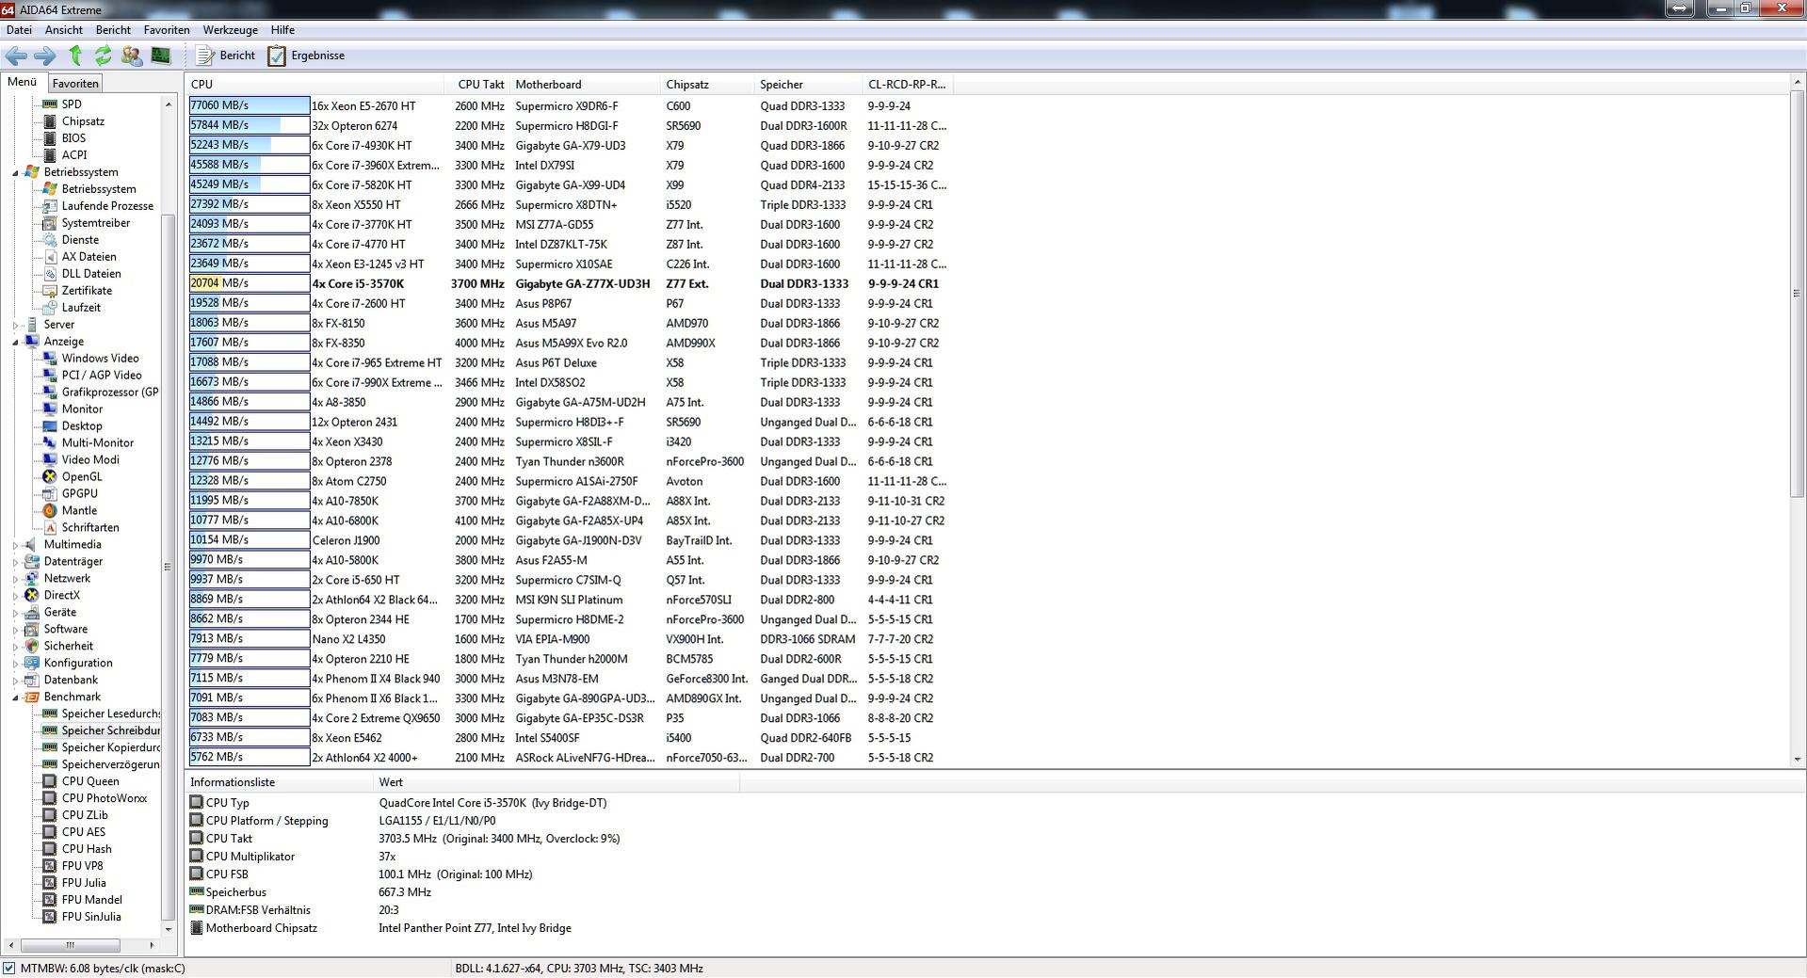Expand the Multimedia tree node
1807x978 pixels.
16,545
